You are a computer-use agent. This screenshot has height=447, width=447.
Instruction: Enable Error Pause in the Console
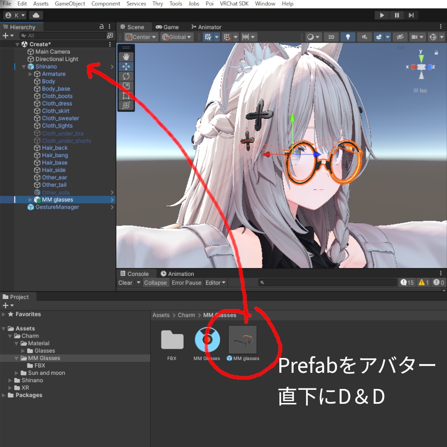187,282
